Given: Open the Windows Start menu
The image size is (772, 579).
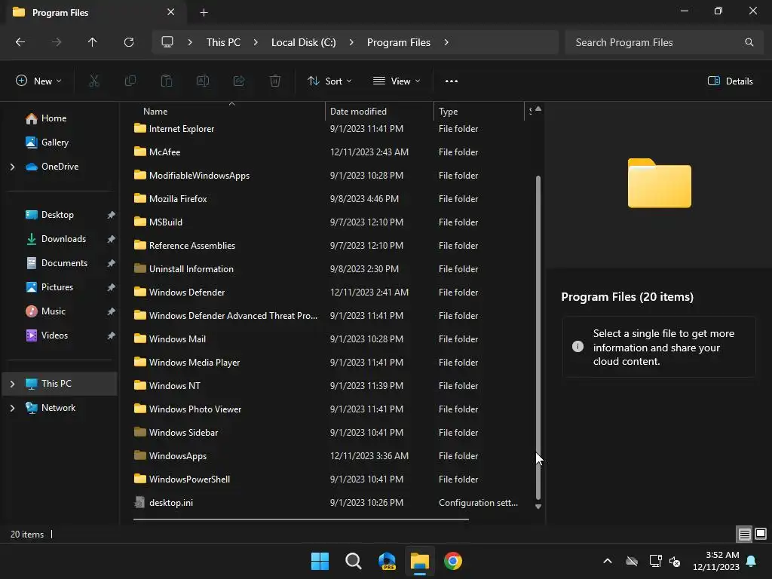Looking at the screenshot, I should pos(320,561).
